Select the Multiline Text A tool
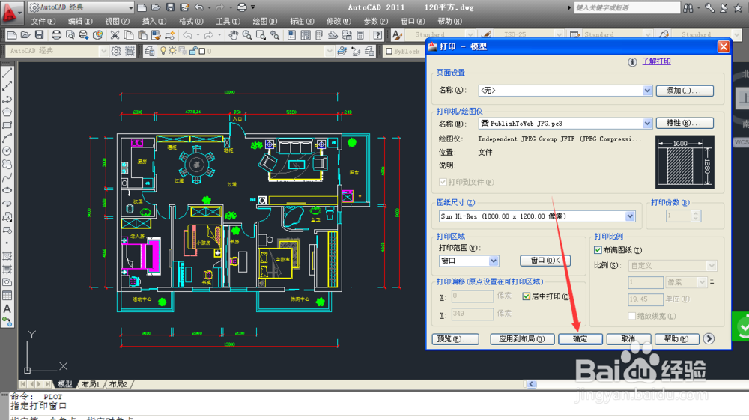Viewport: 749px width, 420px height. pos(7,308)
